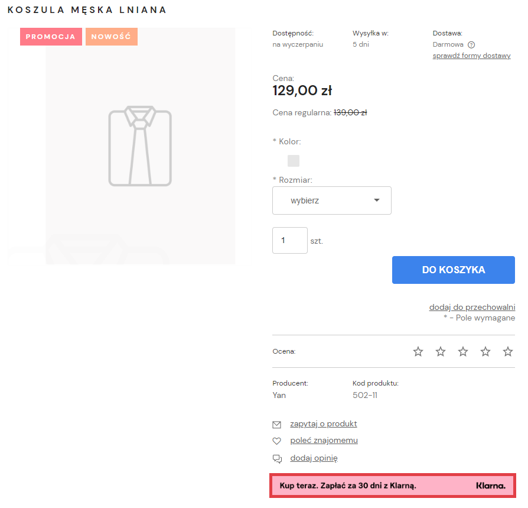This screenshot has width=528, height=508.
Task: Open the zapytaj o produkt link
Action: pos(324,424)
